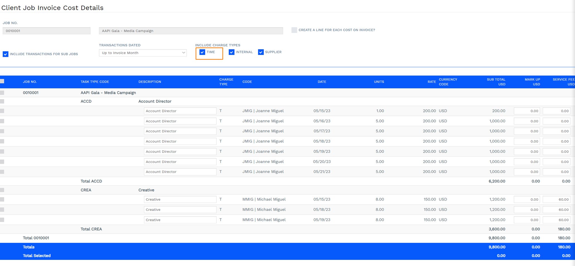
Task: Click the 'Account Director' ACCD group heading
Action: [155, 101]
